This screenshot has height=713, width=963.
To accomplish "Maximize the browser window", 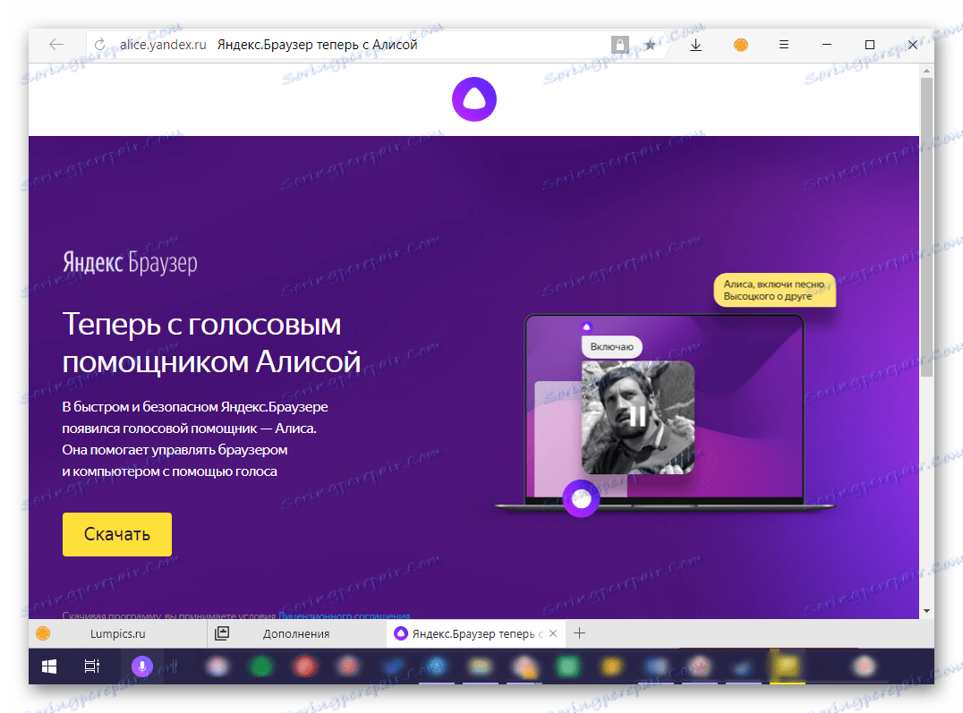I will click(x=870, y=44).
